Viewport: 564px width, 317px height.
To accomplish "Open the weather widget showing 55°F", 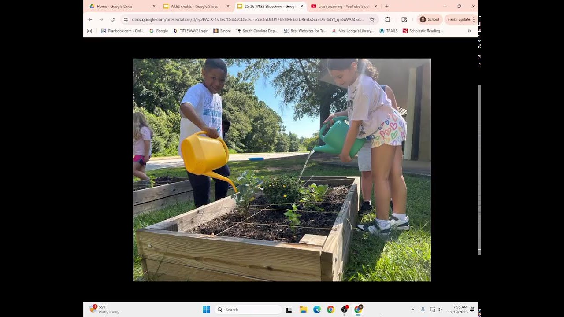I will pyautogui.click(x=104, y=310).
